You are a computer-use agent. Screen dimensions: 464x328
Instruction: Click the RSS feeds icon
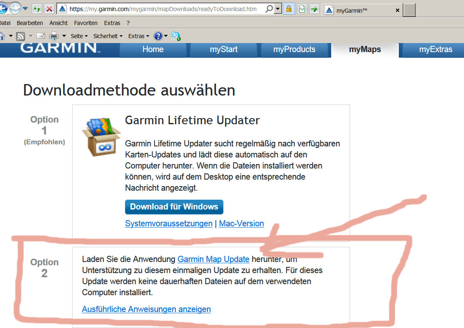point(20,36)
